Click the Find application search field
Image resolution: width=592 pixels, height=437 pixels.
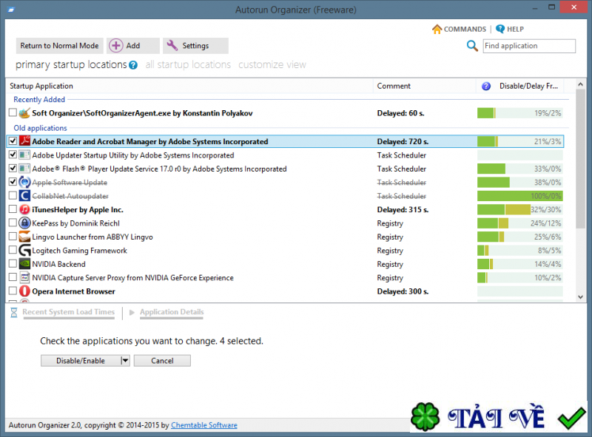pyautogui.click(x=528, y=46)
